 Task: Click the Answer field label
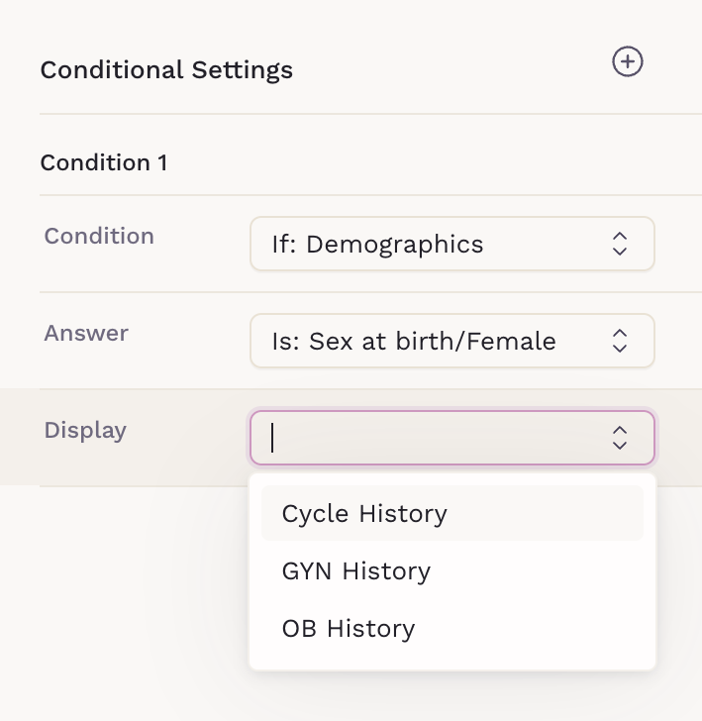(x=86, y=333)
